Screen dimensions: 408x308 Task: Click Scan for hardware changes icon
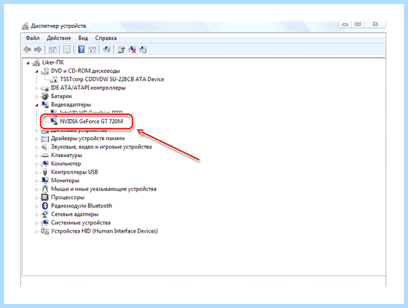pyautogui.click(x=107, y=50)
